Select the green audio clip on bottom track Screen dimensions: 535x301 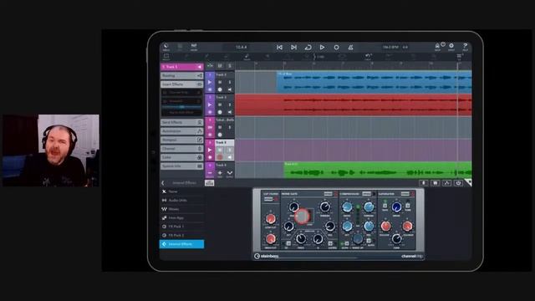pos(378,170)
